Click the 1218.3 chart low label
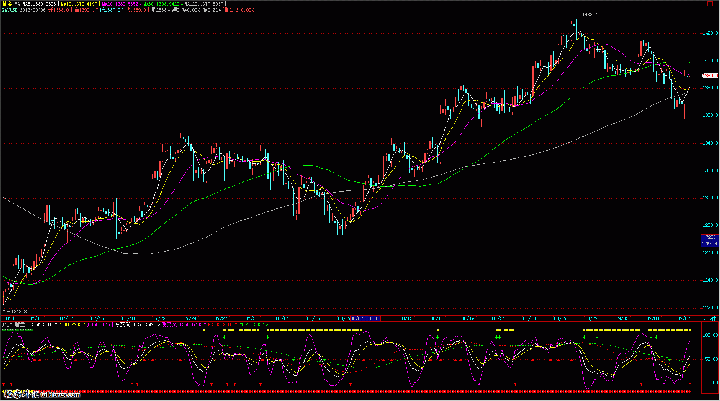720x401 pixels. pyautogui.click(x=19, y=312)
